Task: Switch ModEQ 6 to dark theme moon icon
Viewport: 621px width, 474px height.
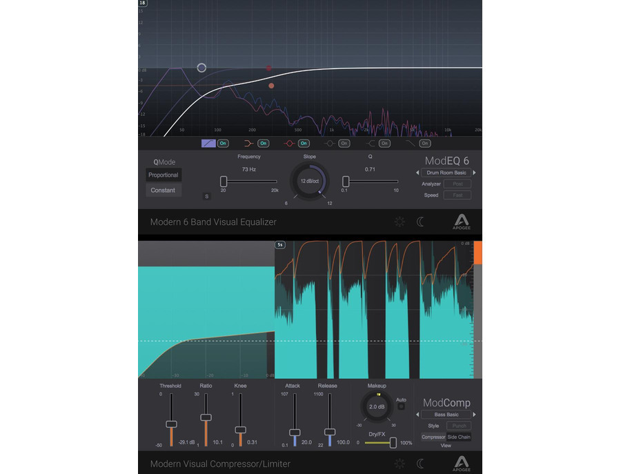Action: click(421, 222)
